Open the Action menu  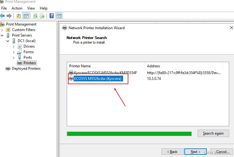click(x=17, y=8)
